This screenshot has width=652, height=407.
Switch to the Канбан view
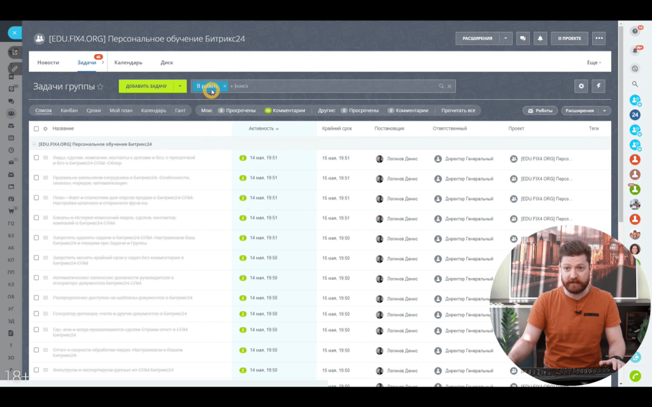pyautogui.click(x=69, y=111)
